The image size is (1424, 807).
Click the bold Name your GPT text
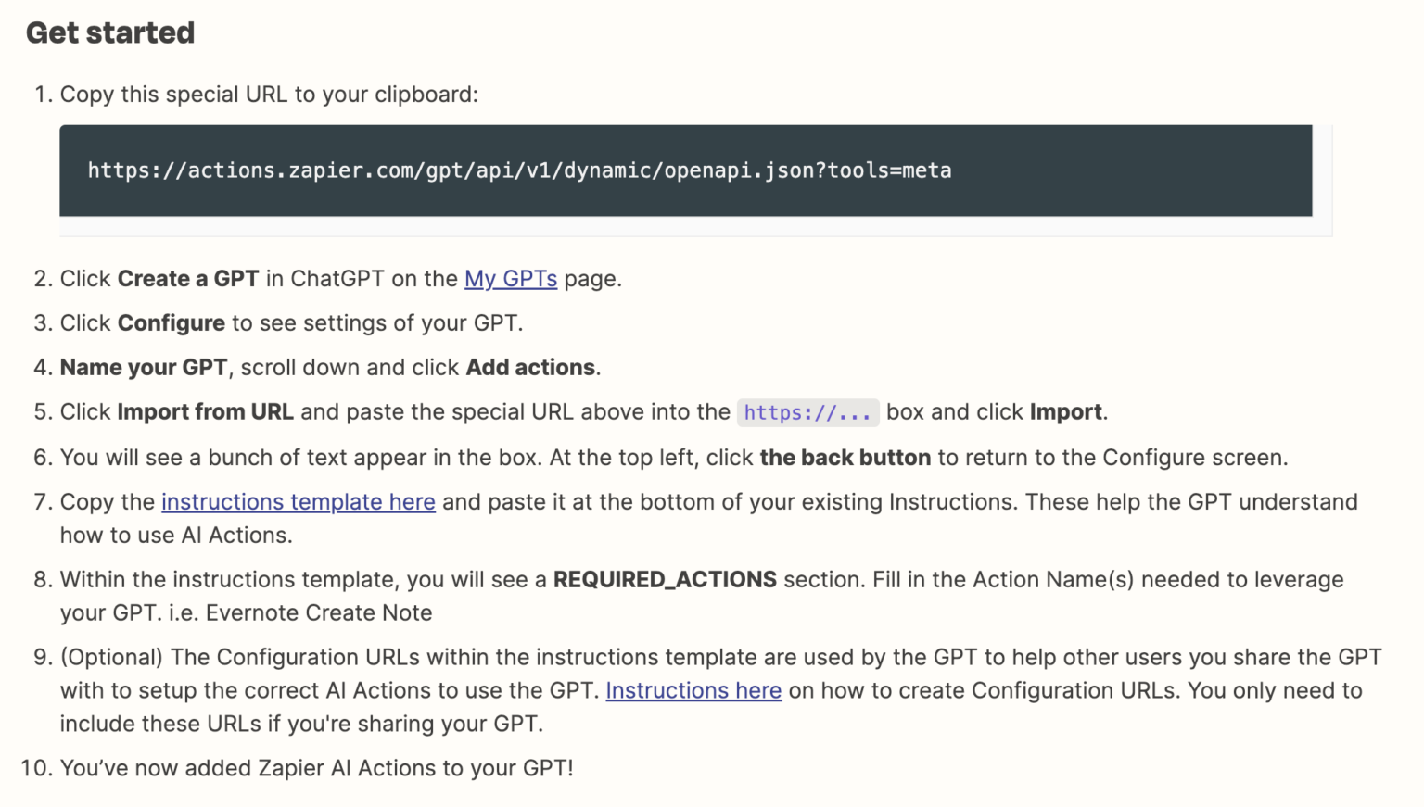point(143,368)
